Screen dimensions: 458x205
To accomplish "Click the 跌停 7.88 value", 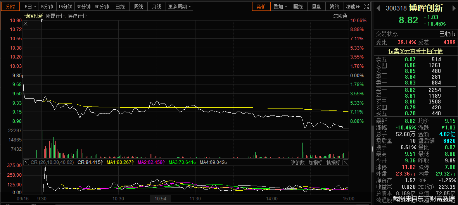I will (x=450, y=167).
